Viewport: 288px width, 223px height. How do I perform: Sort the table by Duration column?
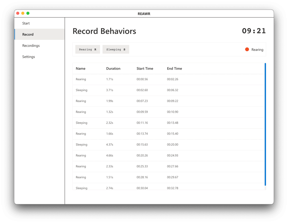pyautogui.click(x=113, y=68)
